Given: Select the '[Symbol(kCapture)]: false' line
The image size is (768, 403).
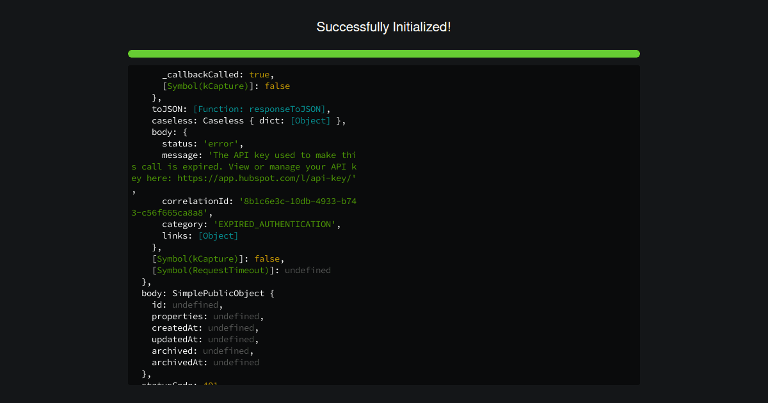Looking at the screenshot, I should click(216, 258).
